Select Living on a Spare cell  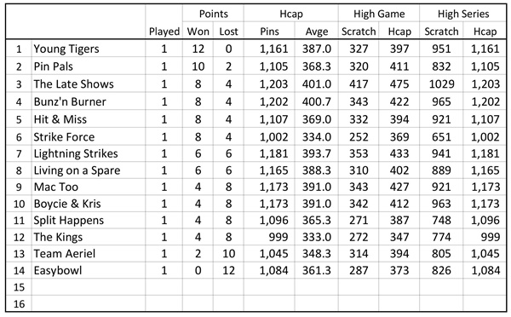(89, 170)
